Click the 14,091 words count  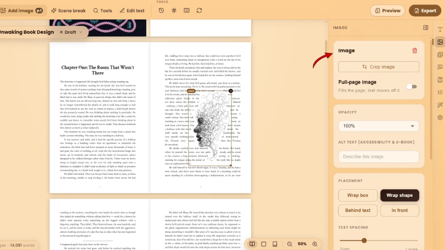(22, 245)
